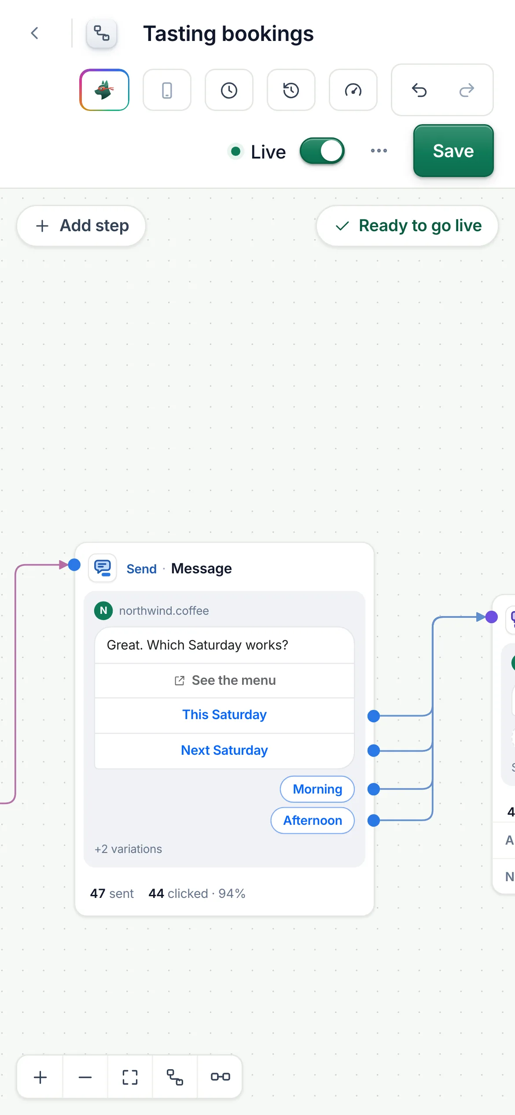Expand the +2 variations text
This screenshot has height=1115, width=515.
click(x=128, y=849)
